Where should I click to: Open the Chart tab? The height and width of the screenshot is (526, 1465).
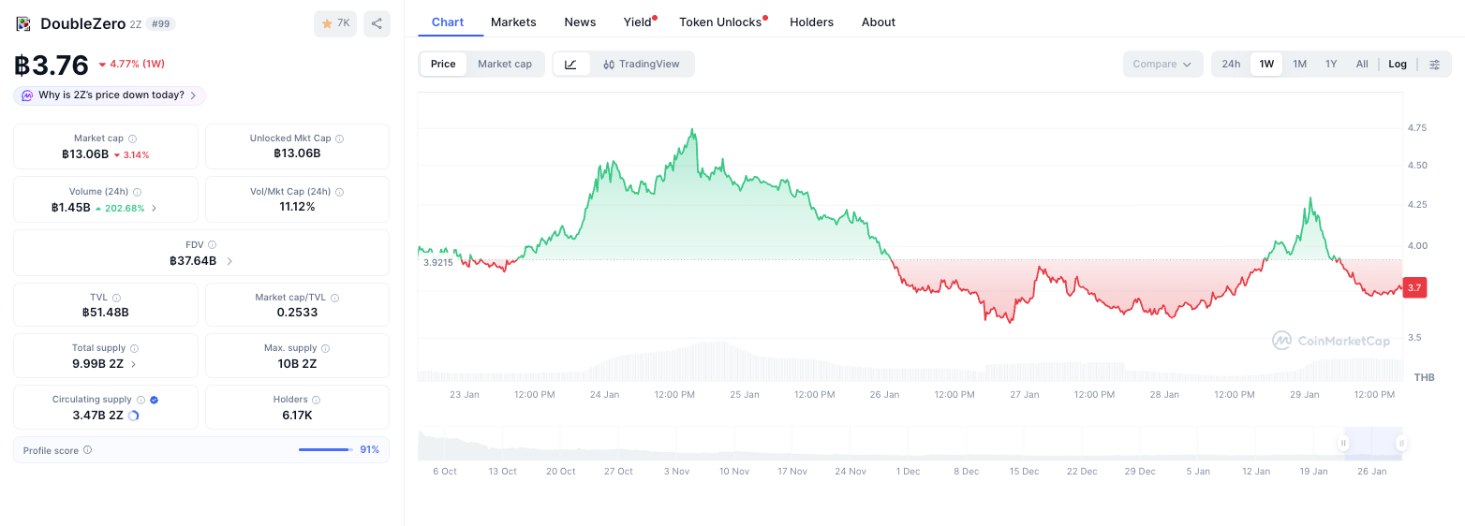(x=448, y=22)
